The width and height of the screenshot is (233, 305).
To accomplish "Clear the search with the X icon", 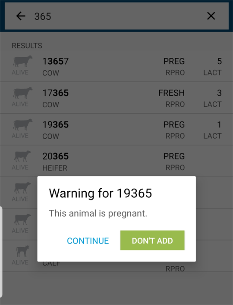I will coord(211,16).
